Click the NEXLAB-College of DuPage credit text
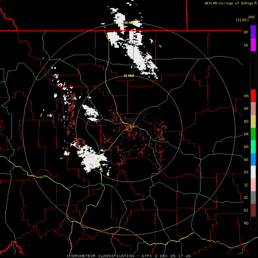This screenshot has height=258, width=258. [231, 3]
